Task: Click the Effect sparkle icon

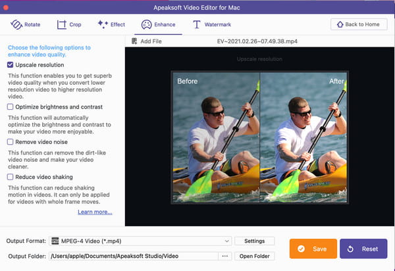Action: [103, 24]
